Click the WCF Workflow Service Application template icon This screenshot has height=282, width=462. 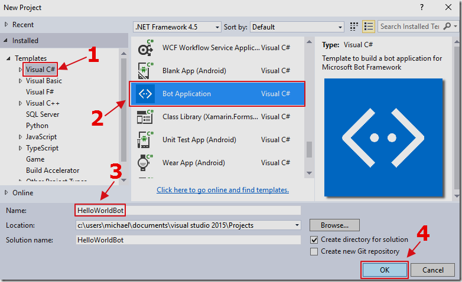coord(145,48)
